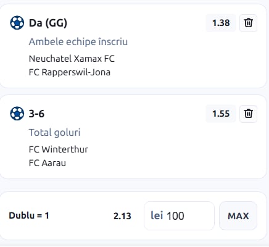Click the 100 amount in stake field
The height and width of the screenshot is (247, 269).
[x=175, y=216]
